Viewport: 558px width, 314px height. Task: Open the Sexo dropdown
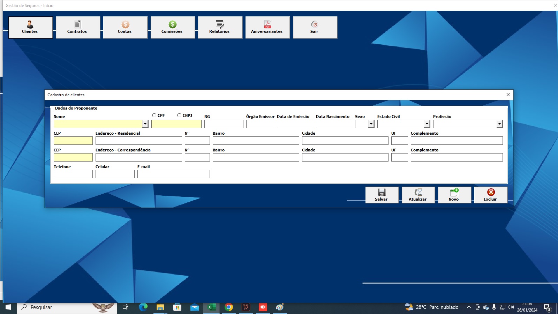(371, 124)
